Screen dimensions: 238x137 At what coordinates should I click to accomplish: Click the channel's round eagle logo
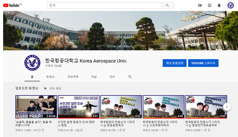(x=32, y=63)
